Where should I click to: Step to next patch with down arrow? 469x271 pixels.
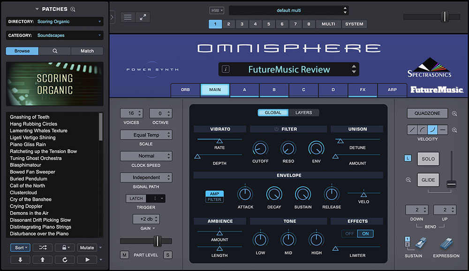point(20,260)
